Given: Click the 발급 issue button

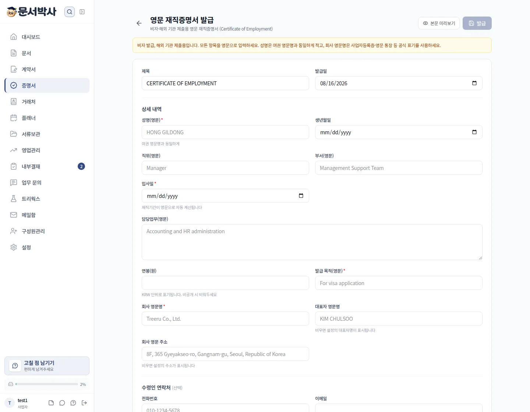Looking at the screenshot, I should click(x=477, y=23).
